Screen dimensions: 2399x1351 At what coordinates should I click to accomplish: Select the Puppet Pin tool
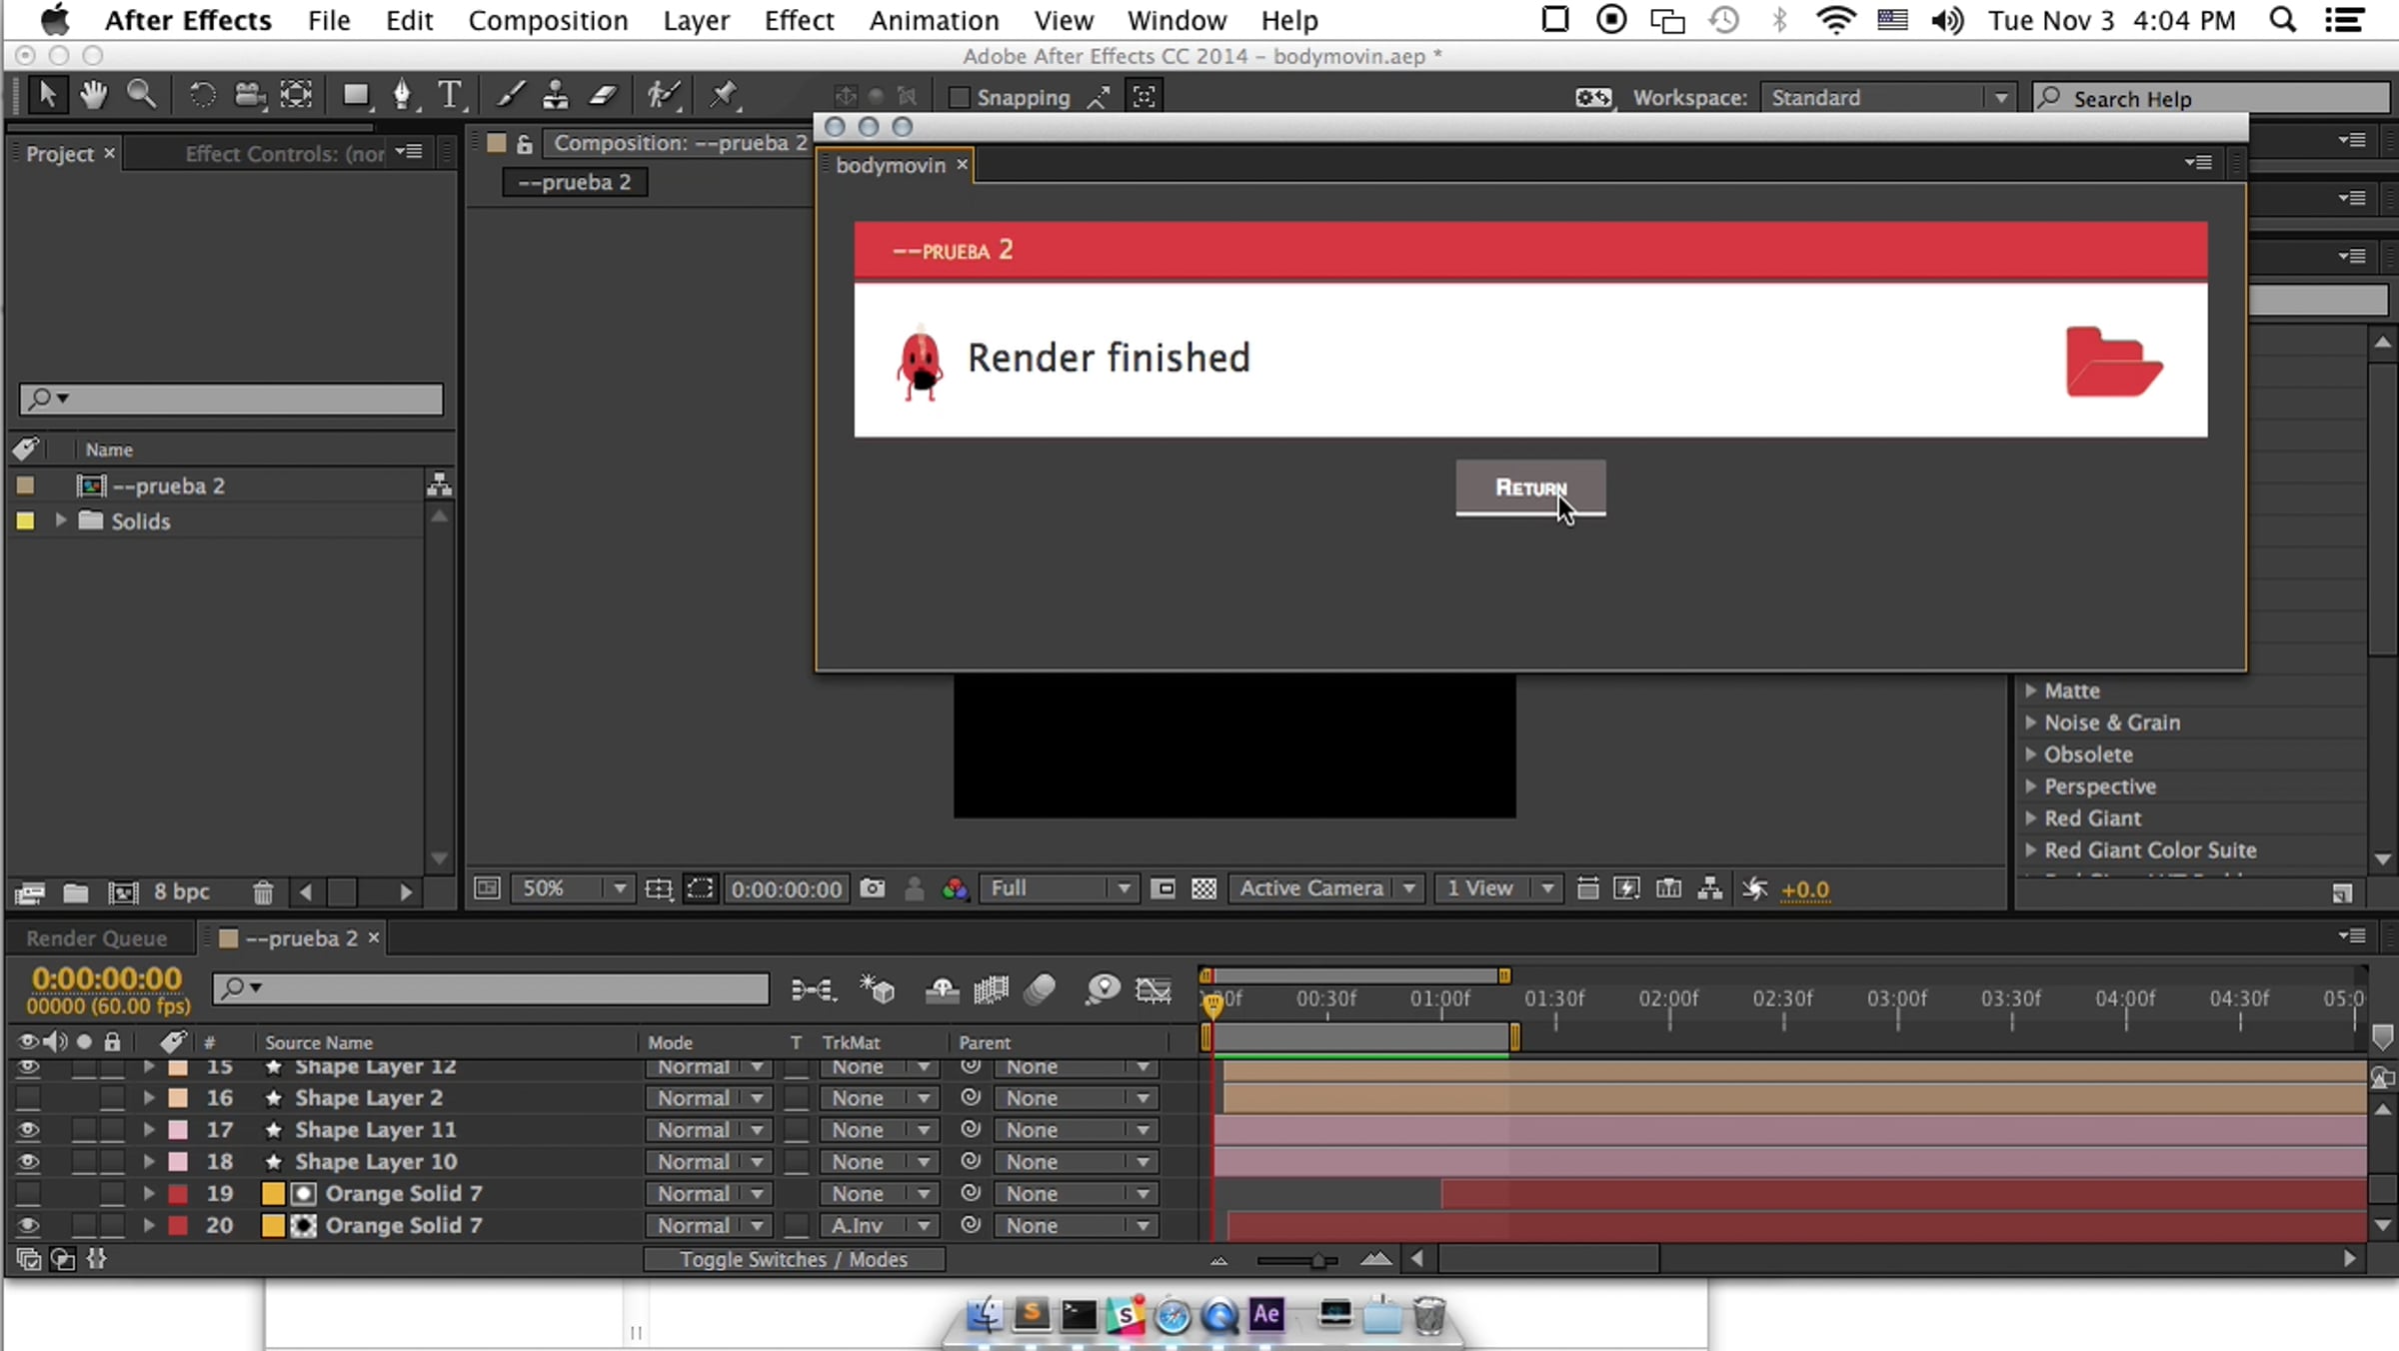pyautogui.click(x=723, y=95)
